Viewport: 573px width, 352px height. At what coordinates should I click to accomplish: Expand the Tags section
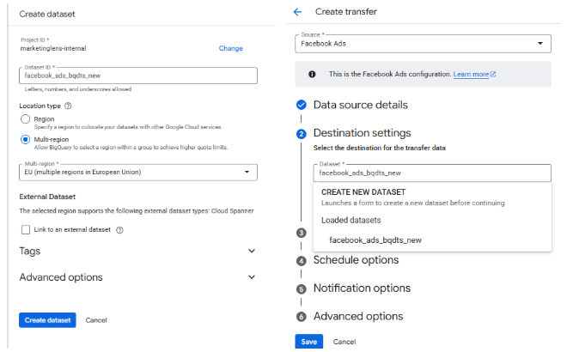137,251
